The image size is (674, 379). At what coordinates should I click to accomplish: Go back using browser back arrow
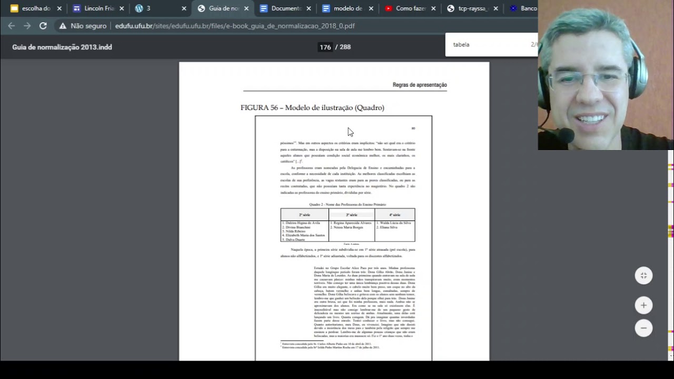(12, 26)
